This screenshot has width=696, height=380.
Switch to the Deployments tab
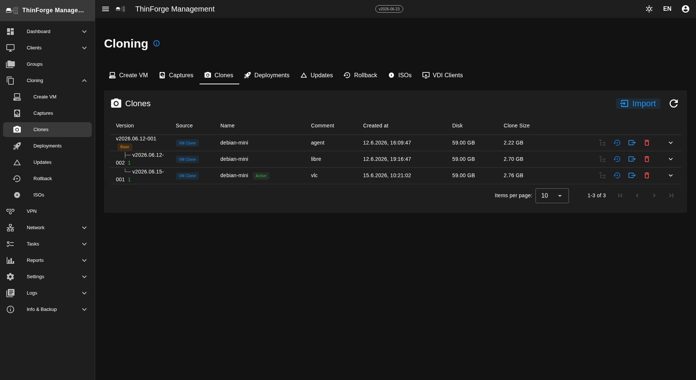[266, 75]
